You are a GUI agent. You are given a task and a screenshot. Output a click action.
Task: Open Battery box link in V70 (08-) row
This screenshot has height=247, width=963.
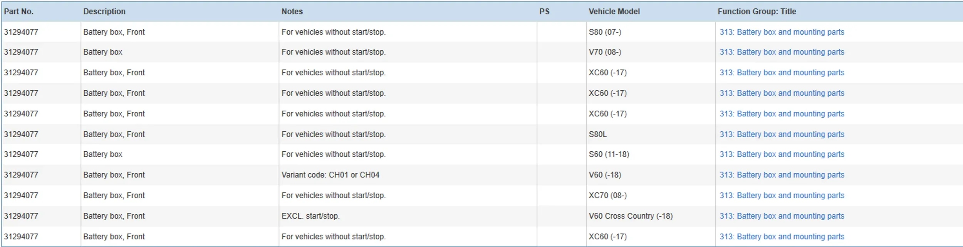[x=782, y=52]
